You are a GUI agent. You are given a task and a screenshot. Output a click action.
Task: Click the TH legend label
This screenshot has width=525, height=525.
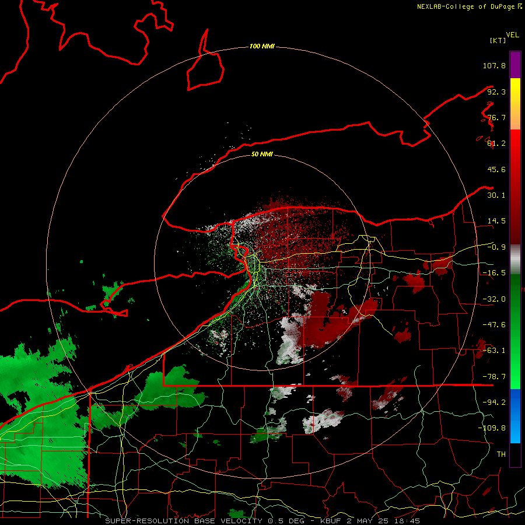[x=501, y=454]
